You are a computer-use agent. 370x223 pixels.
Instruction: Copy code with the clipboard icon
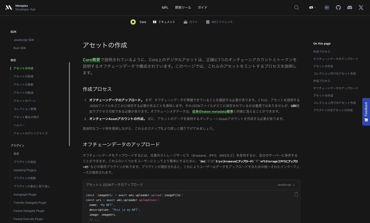pos(296,194)
